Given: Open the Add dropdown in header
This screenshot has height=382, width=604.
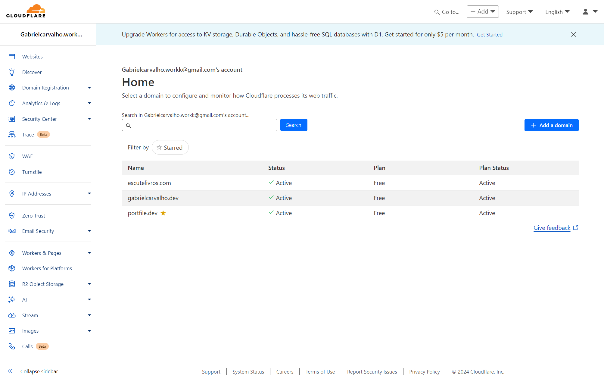Looking at the screenshot, I should (483, 11).
